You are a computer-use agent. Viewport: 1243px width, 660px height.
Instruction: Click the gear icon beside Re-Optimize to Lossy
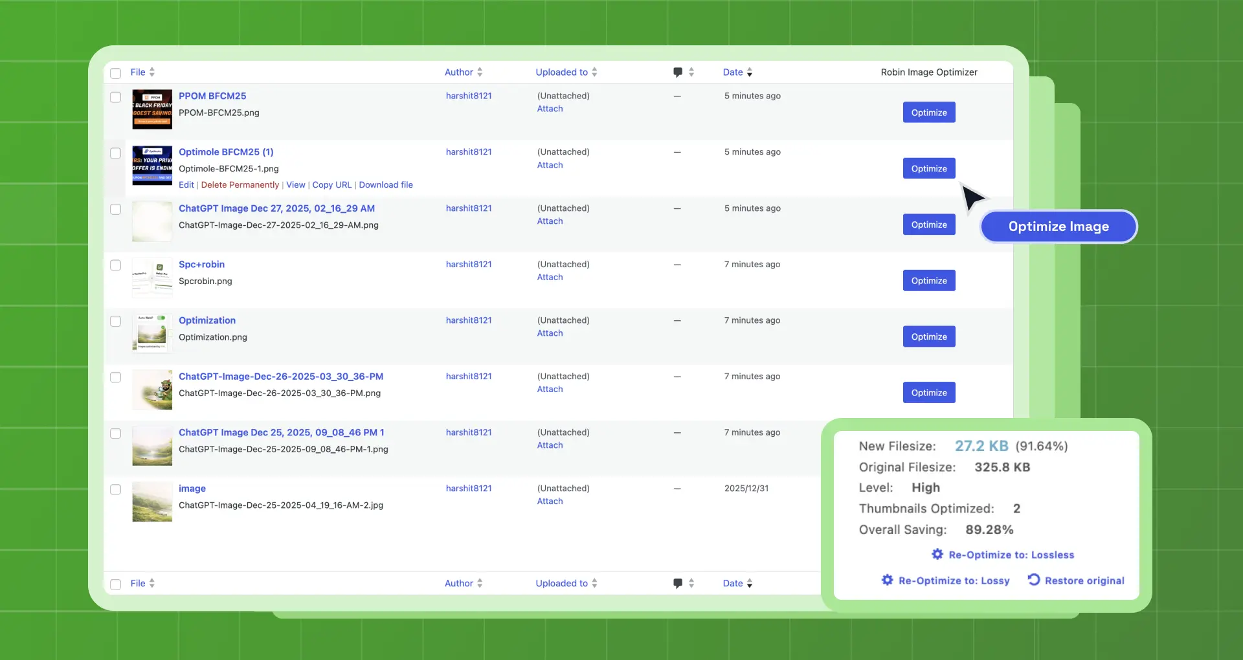click(x=886, y=580)
